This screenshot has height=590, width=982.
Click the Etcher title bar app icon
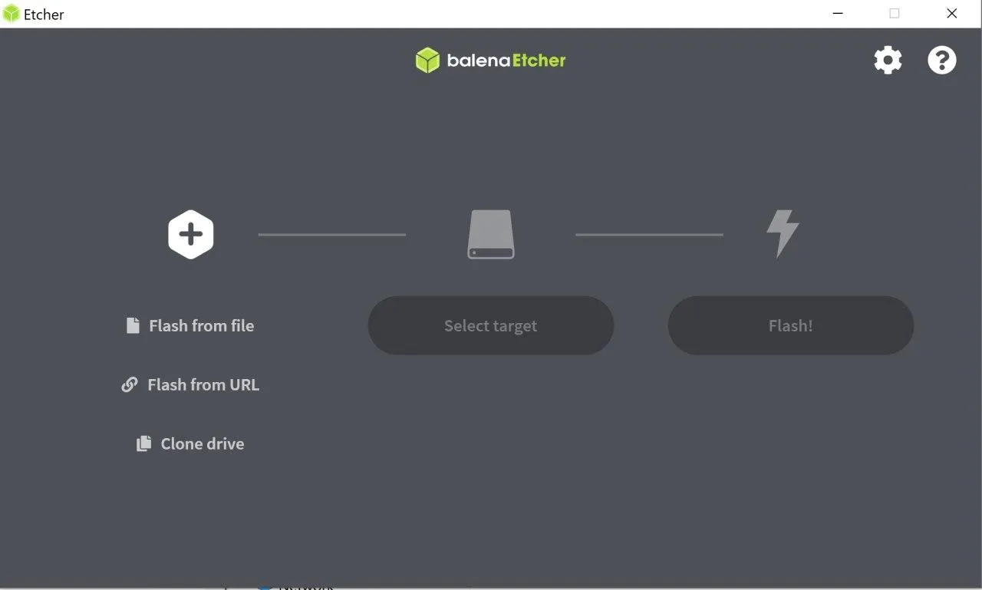(12, 14)
